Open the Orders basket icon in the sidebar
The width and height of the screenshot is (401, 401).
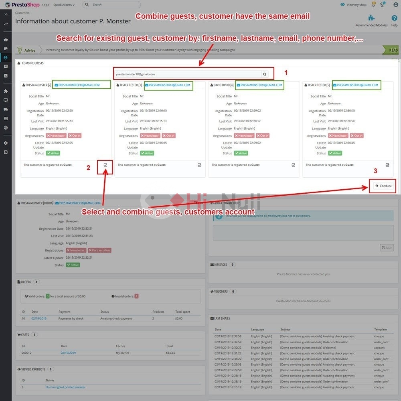(6, 40)
